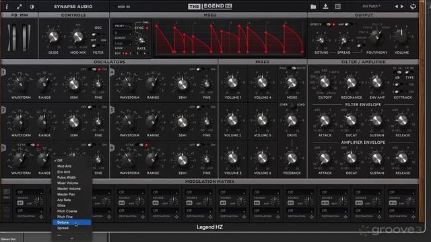This screenshot has width=431, height=242.
Task: Select the lower page icon left of matrix
Action: tap(7, 210)
